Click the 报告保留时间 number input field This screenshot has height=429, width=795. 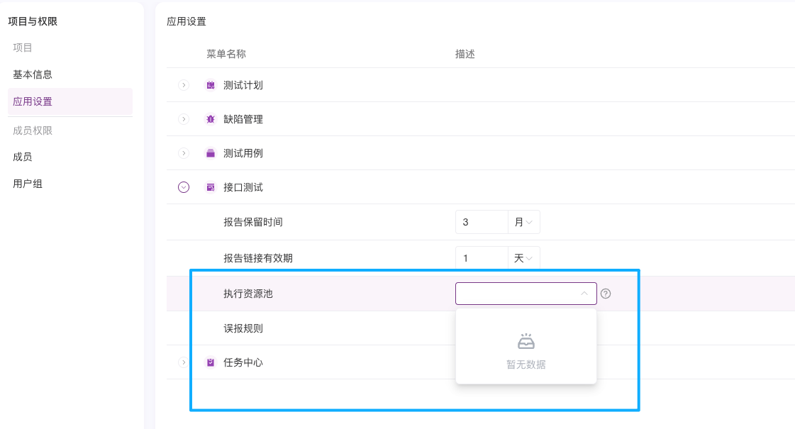pyautogui.click(x=482, y=222)
